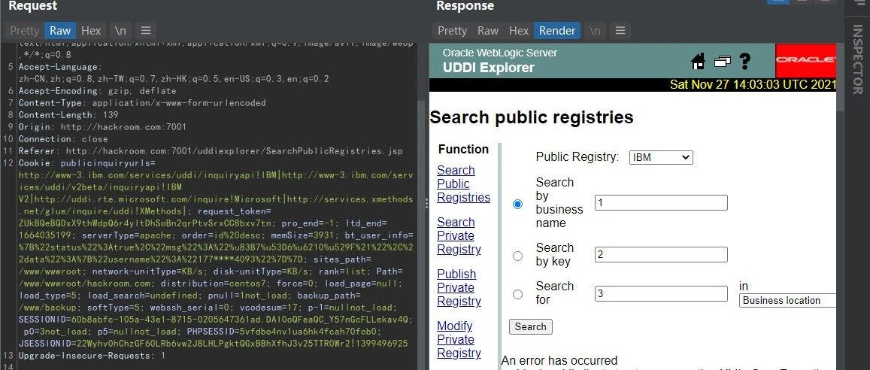Viewport: 870px width, 370px height.
Task: Switch Response view to Hex tab
Action: [x=519, y=31]
